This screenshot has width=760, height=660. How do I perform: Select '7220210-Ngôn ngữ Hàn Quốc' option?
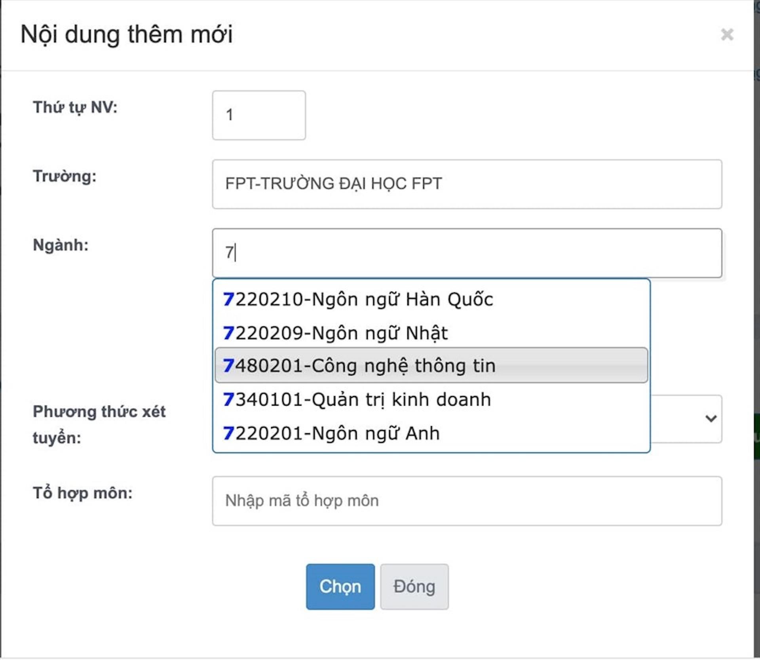(x=358, y=300)
